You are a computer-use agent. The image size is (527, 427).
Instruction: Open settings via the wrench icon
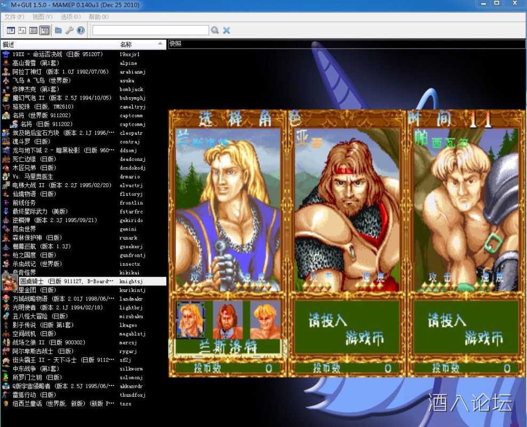(x=69, y=30)
